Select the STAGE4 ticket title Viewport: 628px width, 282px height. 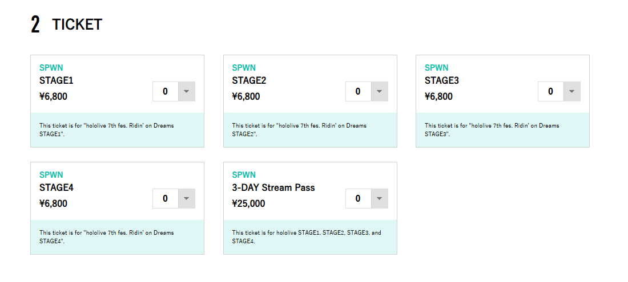point(57,188)
